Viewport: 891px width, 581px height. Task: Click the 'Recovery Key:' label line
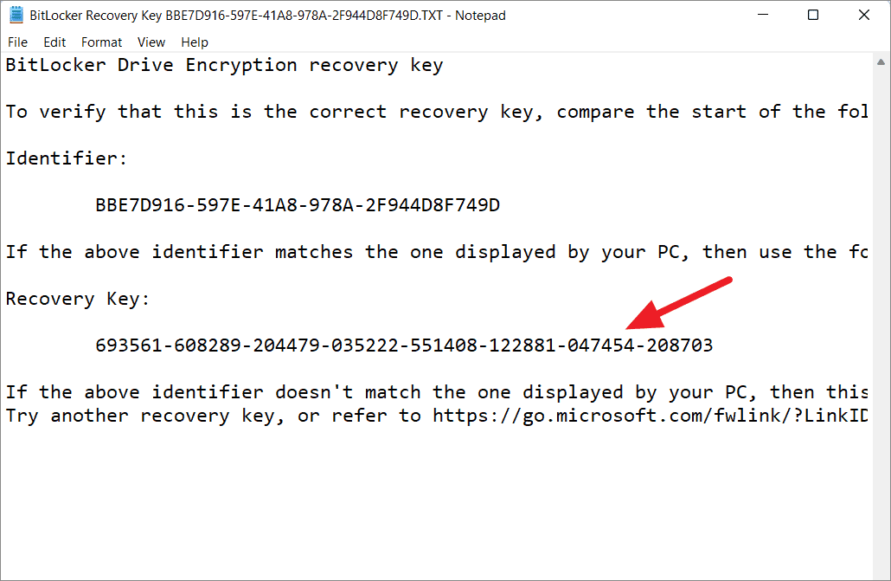coord(78,299)
